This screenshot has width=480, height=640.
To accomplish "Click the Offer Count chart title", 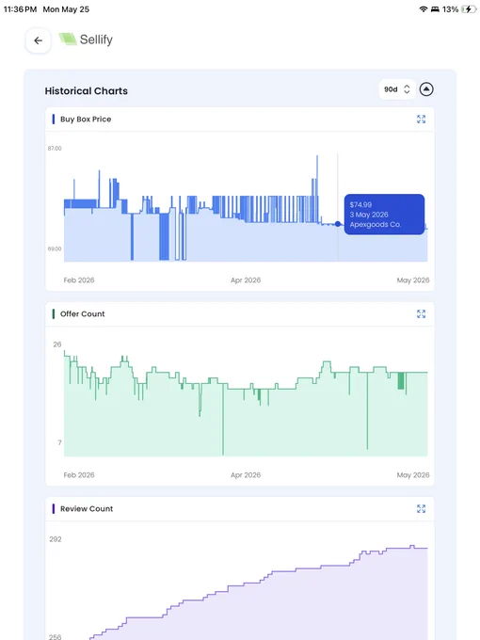I will [83, 313].
